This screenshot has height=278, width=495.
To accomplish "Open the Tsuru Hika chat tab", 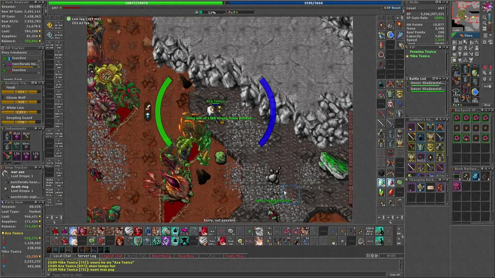I will click(x=236, y=256).
